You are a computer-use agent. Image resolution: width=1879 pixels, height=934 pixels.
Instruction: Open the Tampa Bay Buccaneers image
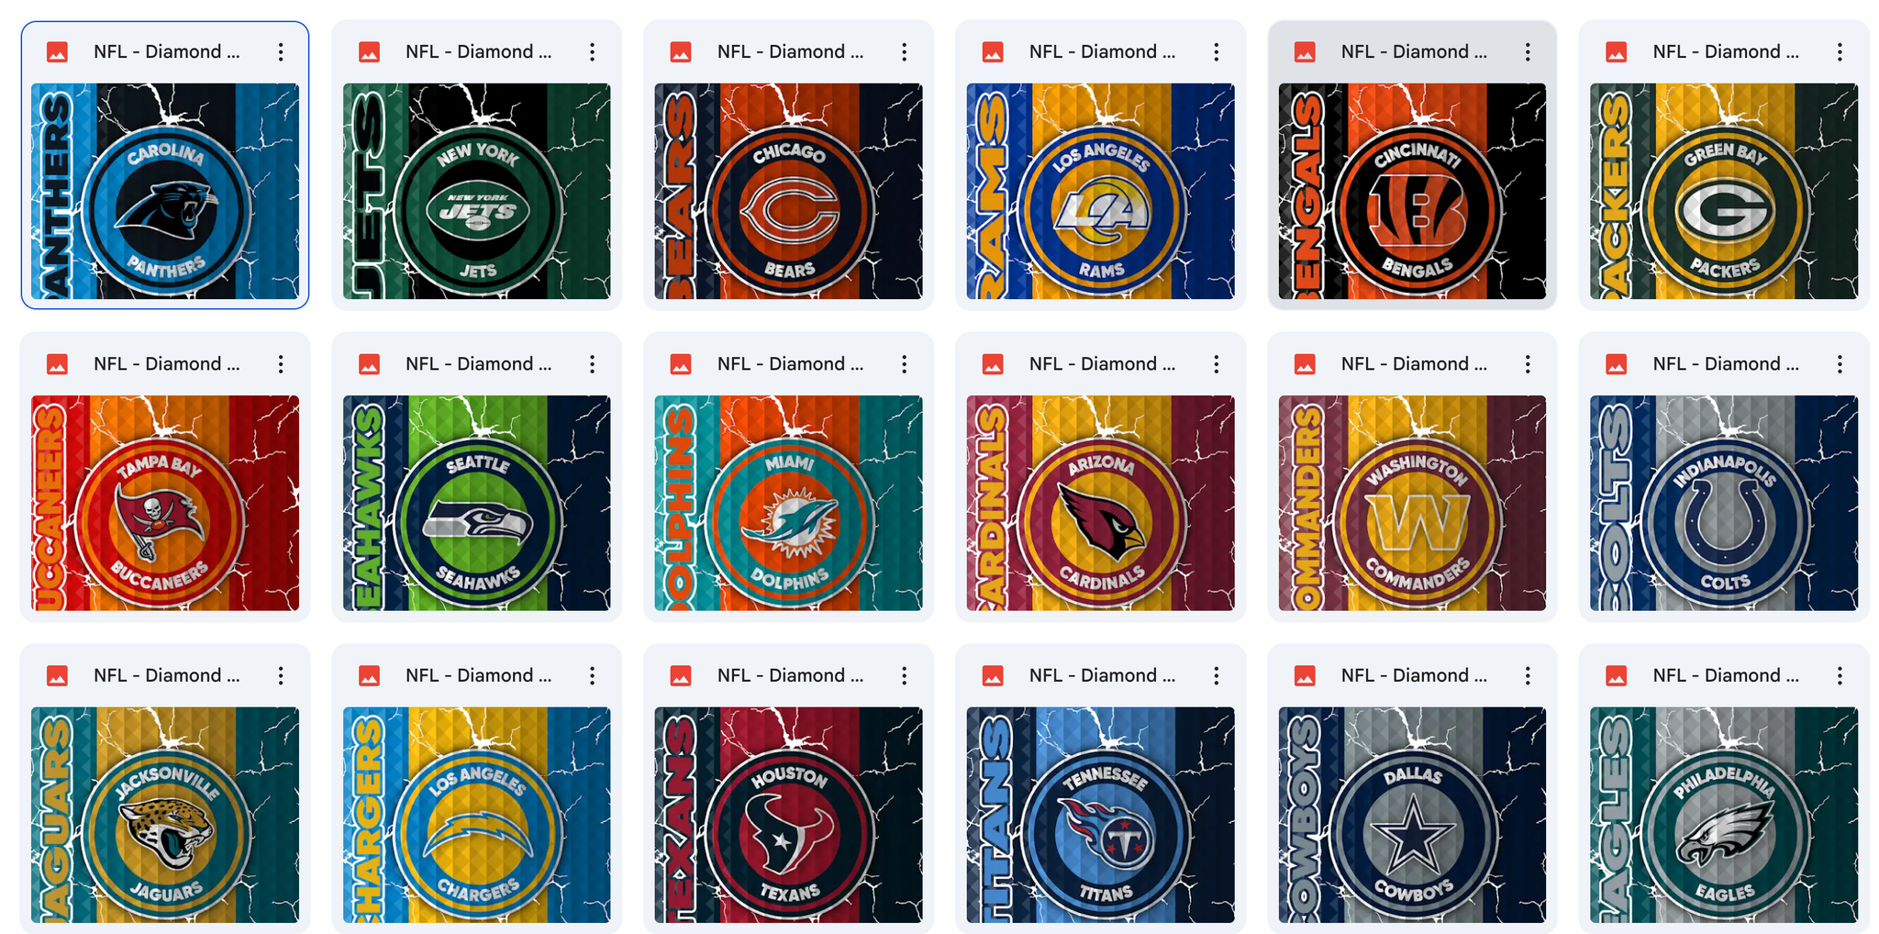[x=165, y=503]
